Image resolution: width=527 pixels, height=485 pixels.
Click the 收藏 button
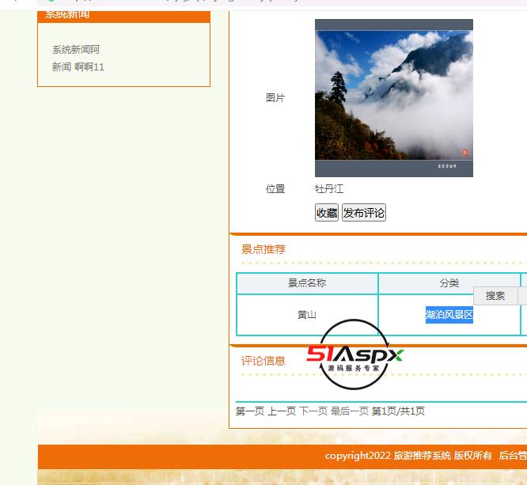(326, 212)
